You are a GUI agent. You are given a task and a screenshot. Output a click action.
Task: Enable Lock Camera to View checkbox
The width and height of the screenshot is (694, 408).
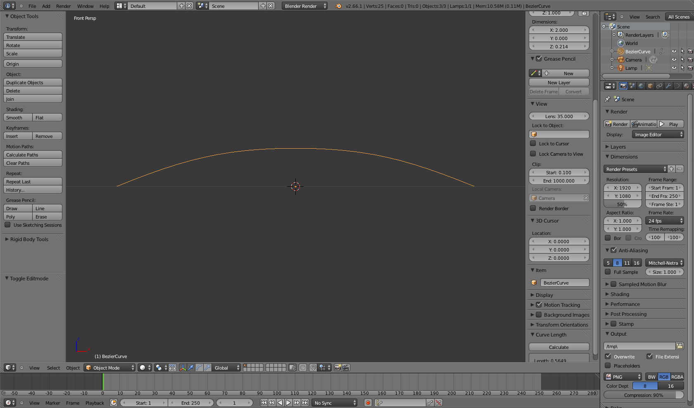[533, 154]
